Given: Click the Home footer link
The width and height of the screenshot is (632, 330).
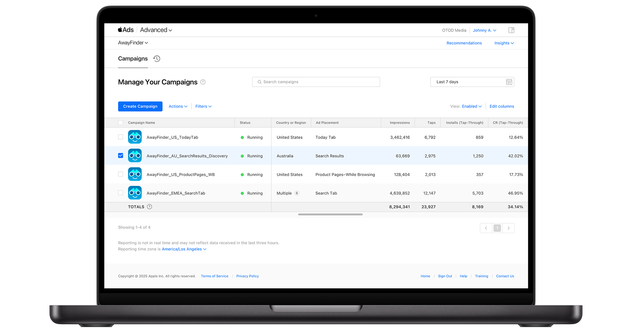Looking at the screenshot, I should click(425, 276).
